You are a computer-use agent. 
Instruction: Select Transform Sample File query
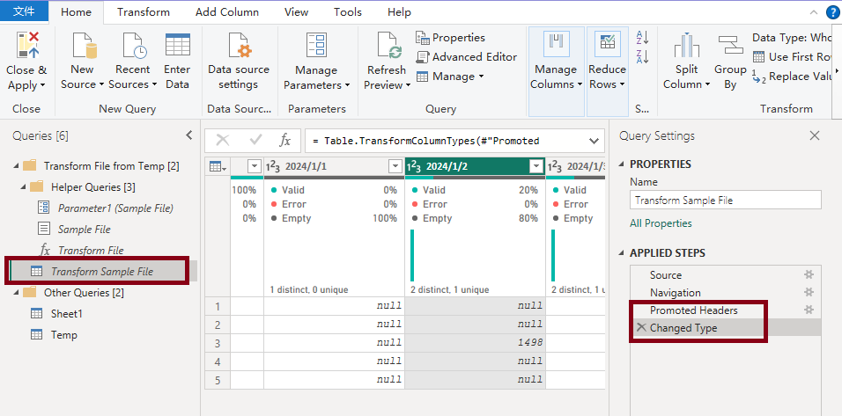coord(97,271)
